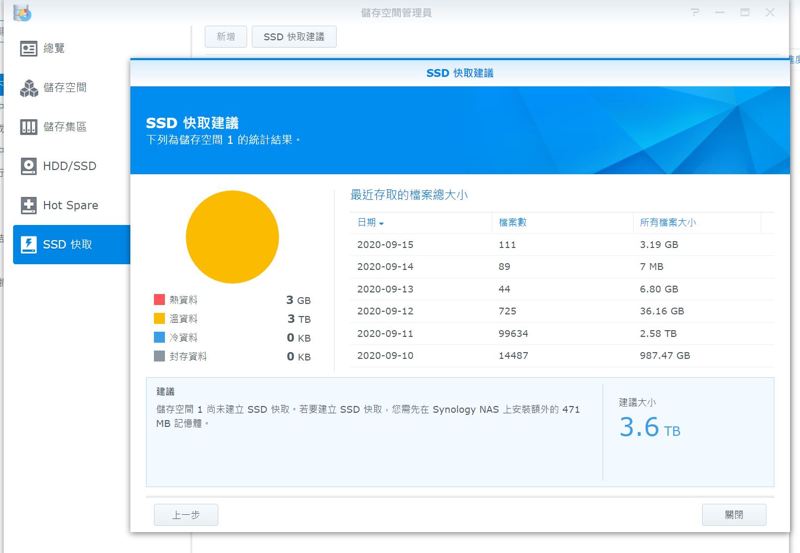Minimize the Storage Manager window
The image size is (800, 553).
[x=720, y=12]
